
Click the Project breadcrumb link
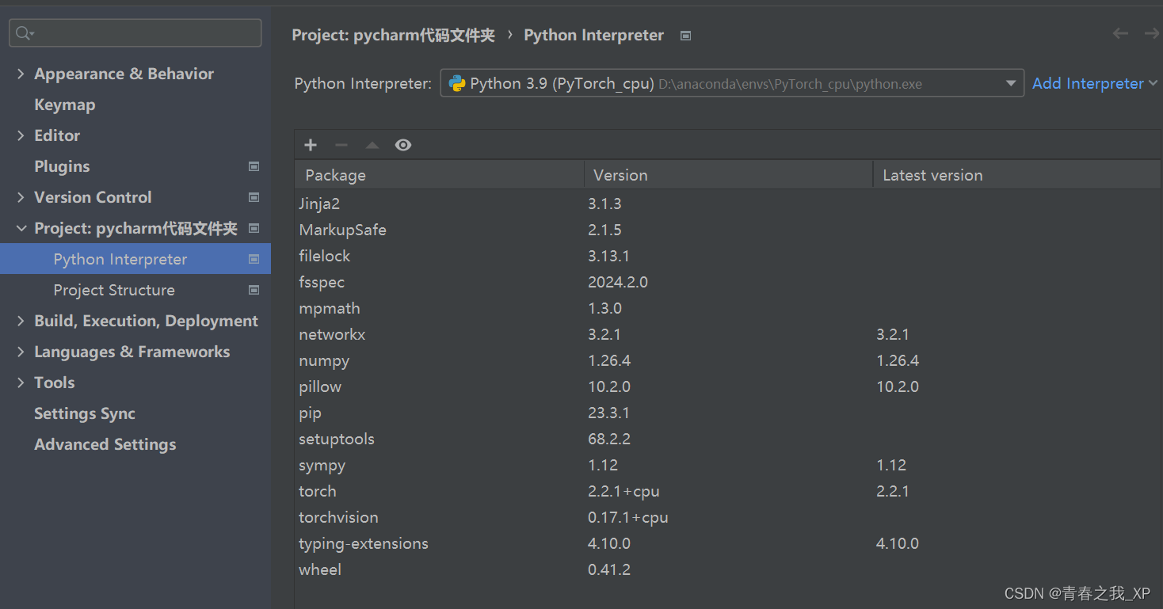click(x=393, y=36)
